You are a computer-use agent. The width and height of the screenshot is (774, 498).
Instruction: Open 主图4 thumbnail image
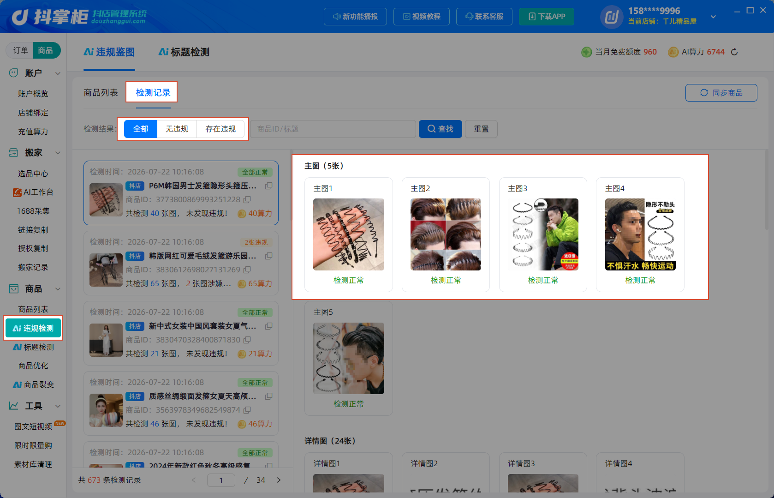pyautogui.click(x=640, y=234)
